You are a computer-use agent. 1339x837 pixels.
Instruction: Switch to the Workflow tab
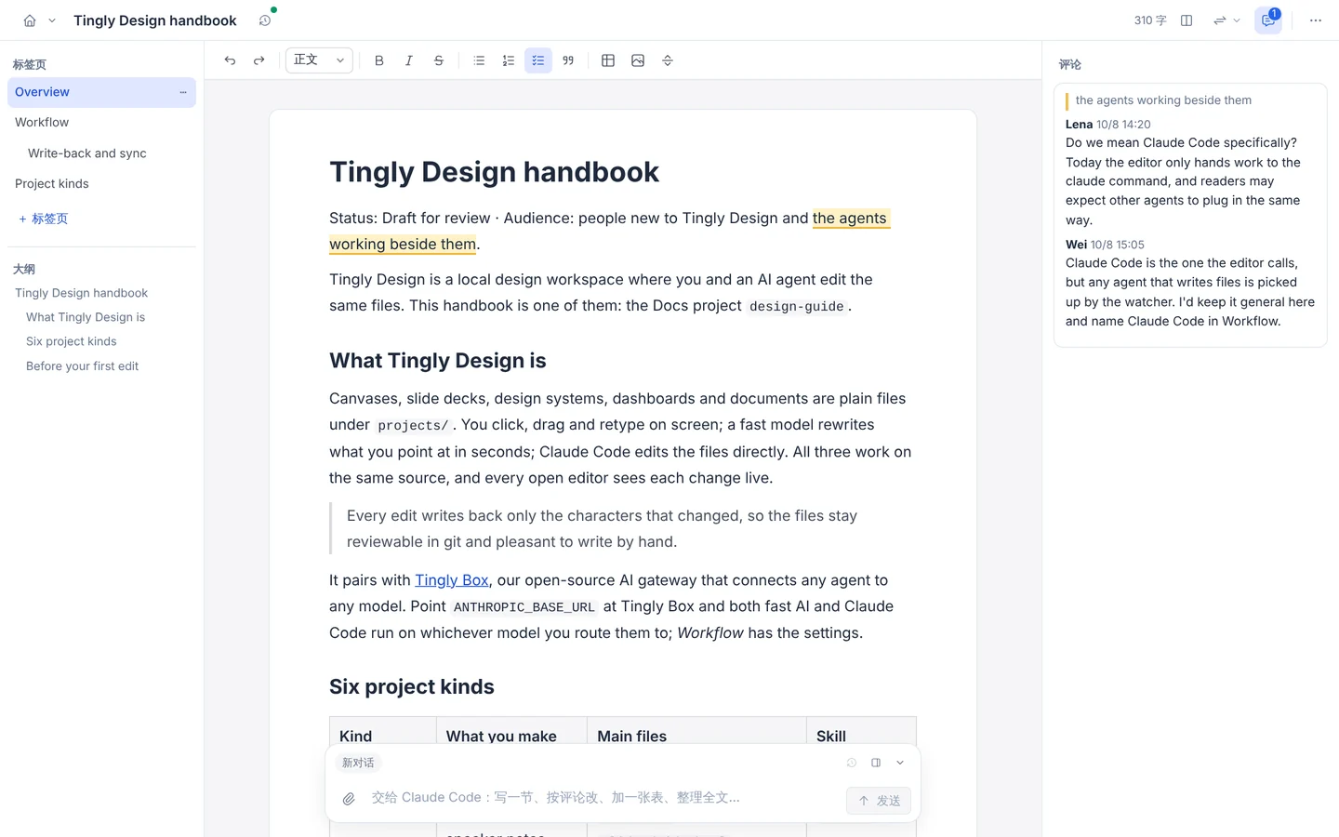pyautogui.click(x=101, y=123)
